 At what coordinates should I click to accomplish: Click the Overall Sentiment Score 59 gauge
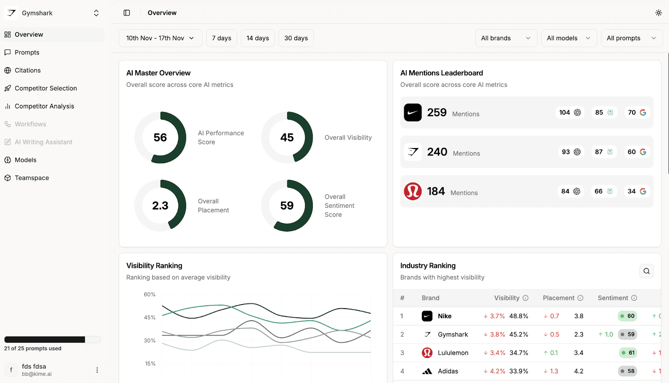287,206
